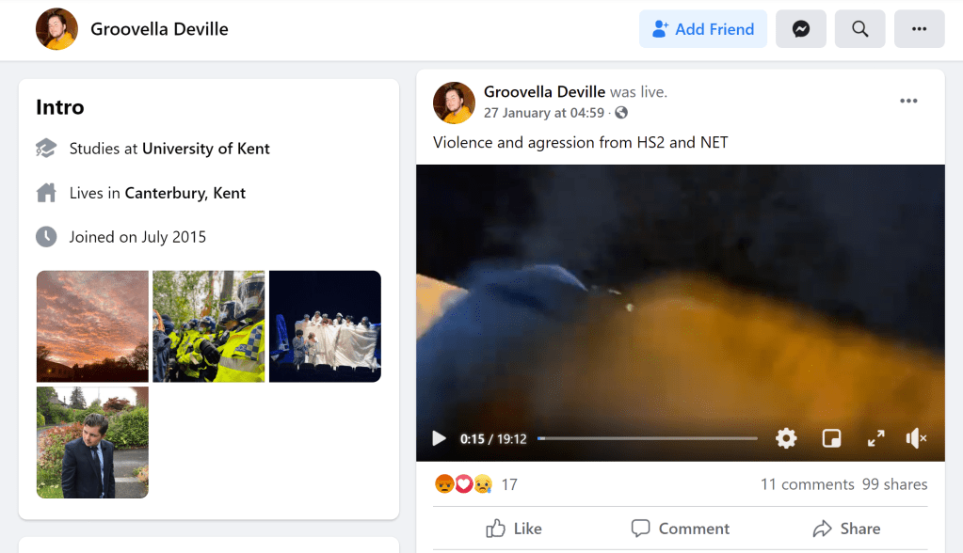963x553 pixels.
Task: Click the Comment button
Action: (x=681, y=529)
